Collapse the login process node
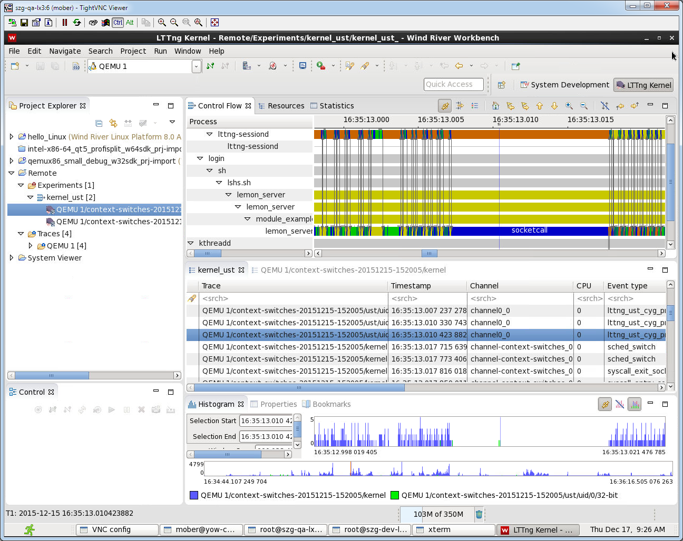683x541 pixels. (200, 158)
